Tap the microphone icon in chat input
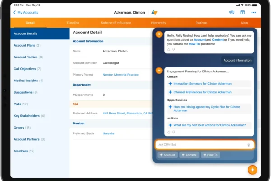271x181 pixels. click(248, 145)
